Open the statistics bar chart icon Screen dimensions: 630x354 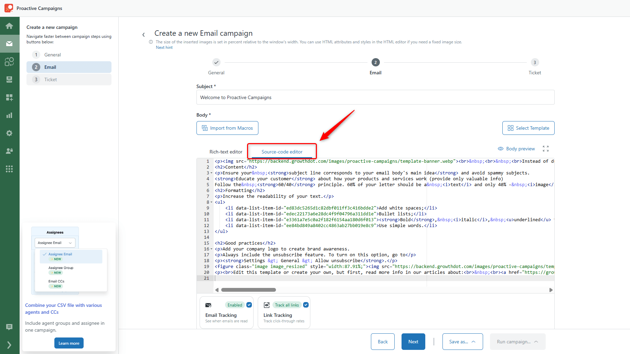click(x=9, y=115)
